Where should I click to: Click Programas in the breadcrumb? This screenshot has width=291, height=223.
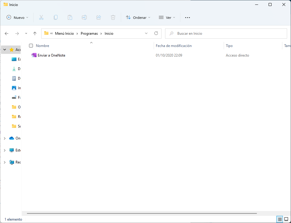(x=89, y=34)
